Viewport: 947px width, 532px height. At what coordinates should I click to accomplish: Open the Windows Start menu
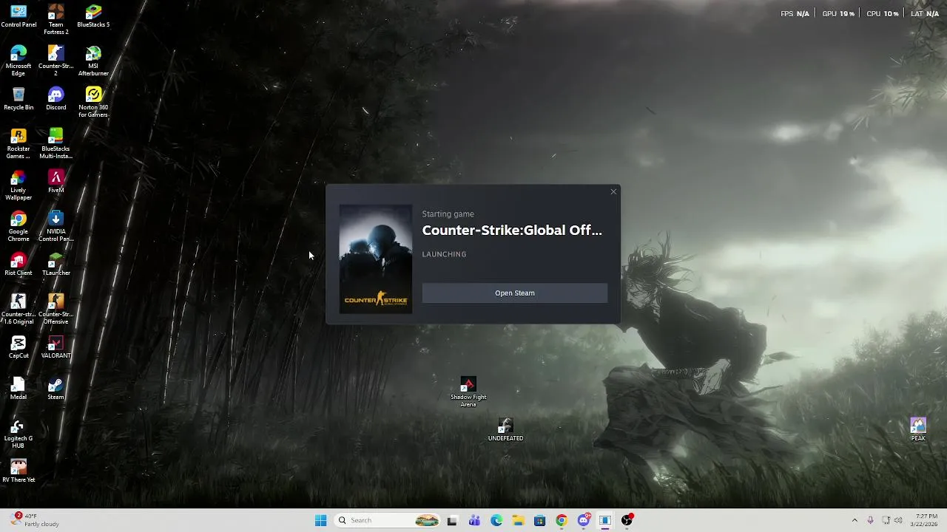click(x=320, y=520)
